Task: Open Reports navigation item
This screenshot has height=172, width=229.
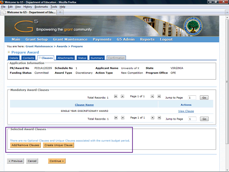Action: click(147, 39)
